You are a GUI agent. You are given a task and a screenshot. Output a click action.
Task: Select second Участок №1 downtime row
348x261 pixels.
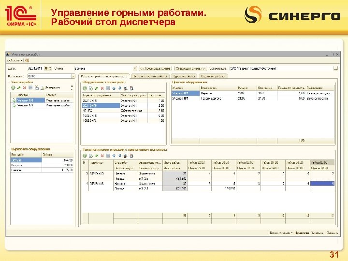pos(253,98)
